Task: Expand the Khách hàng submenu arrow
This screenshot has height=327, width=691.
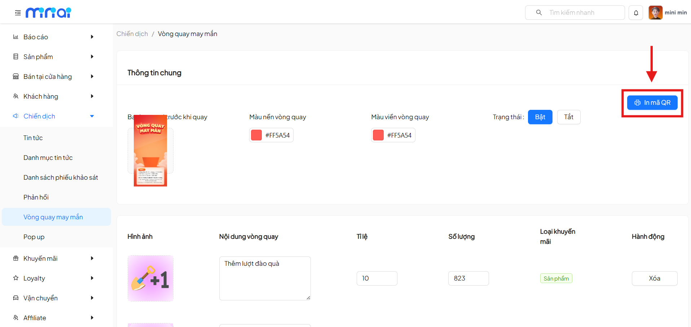Action: (92, 96)
